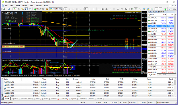178x105 pixels.
Task: Switch chart to D1 timeframe
Action: 73,9
